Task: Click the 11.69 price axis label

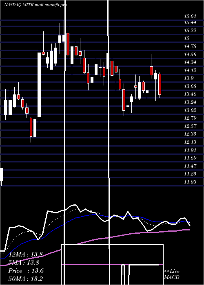Action: 190,158
